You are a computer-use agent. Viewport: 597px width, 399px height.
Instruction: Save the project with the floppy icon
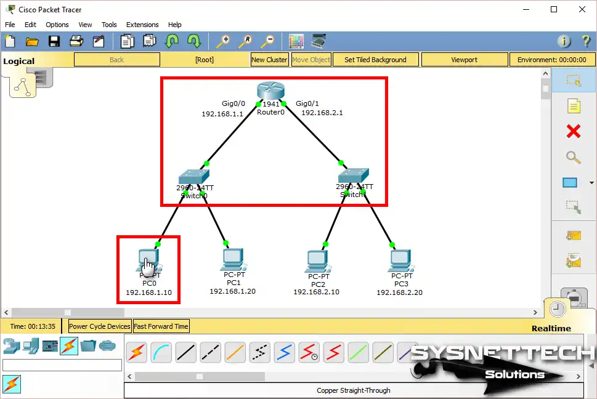click(x=54, y=41)
